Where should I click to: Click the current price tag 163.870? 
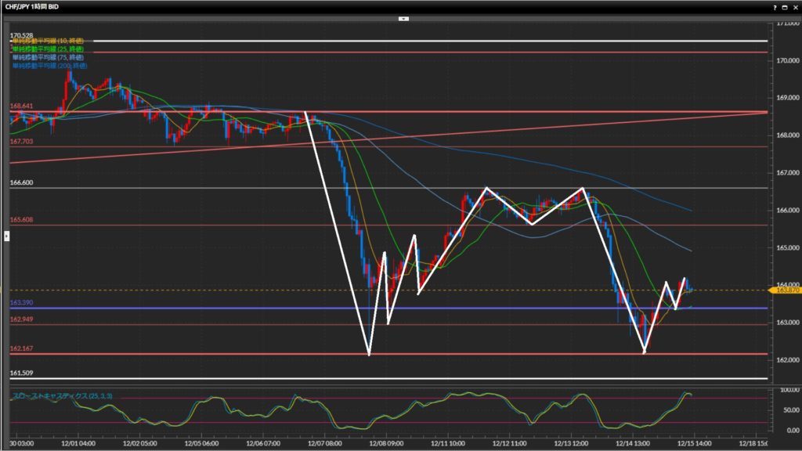(786, 290)
